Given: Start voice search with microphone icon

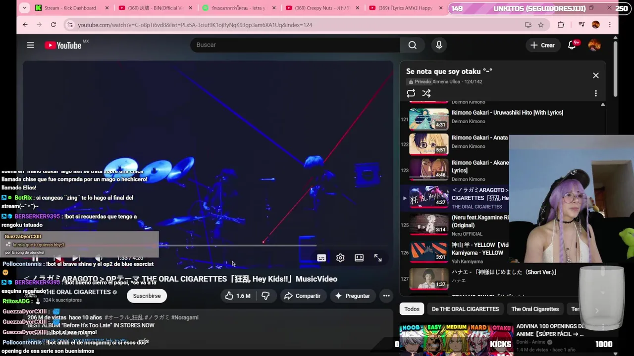Looking at the screenshot, I should click(x=439, y=45).
